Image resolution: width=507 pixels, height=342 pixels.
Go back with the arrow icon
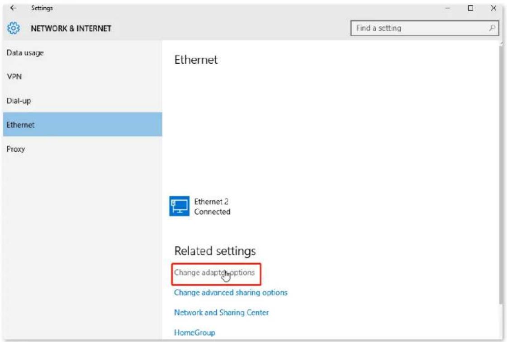click(x=13, y=8)
